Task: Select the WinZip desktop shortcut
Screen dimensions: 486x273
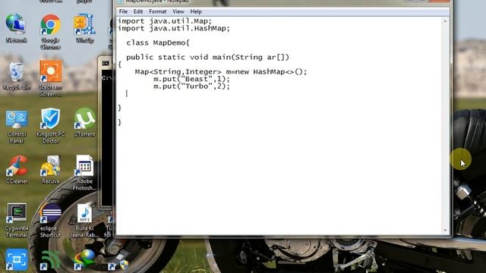Action: click(84, 29)
